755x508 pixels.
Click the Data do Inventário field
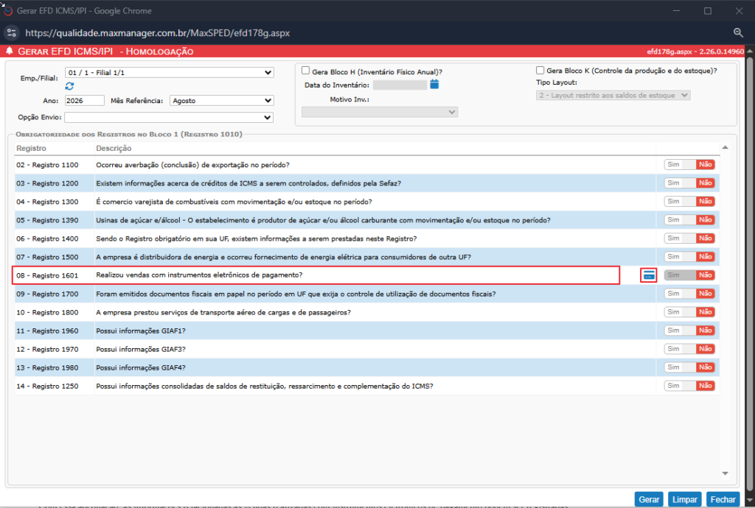point(400,85)
